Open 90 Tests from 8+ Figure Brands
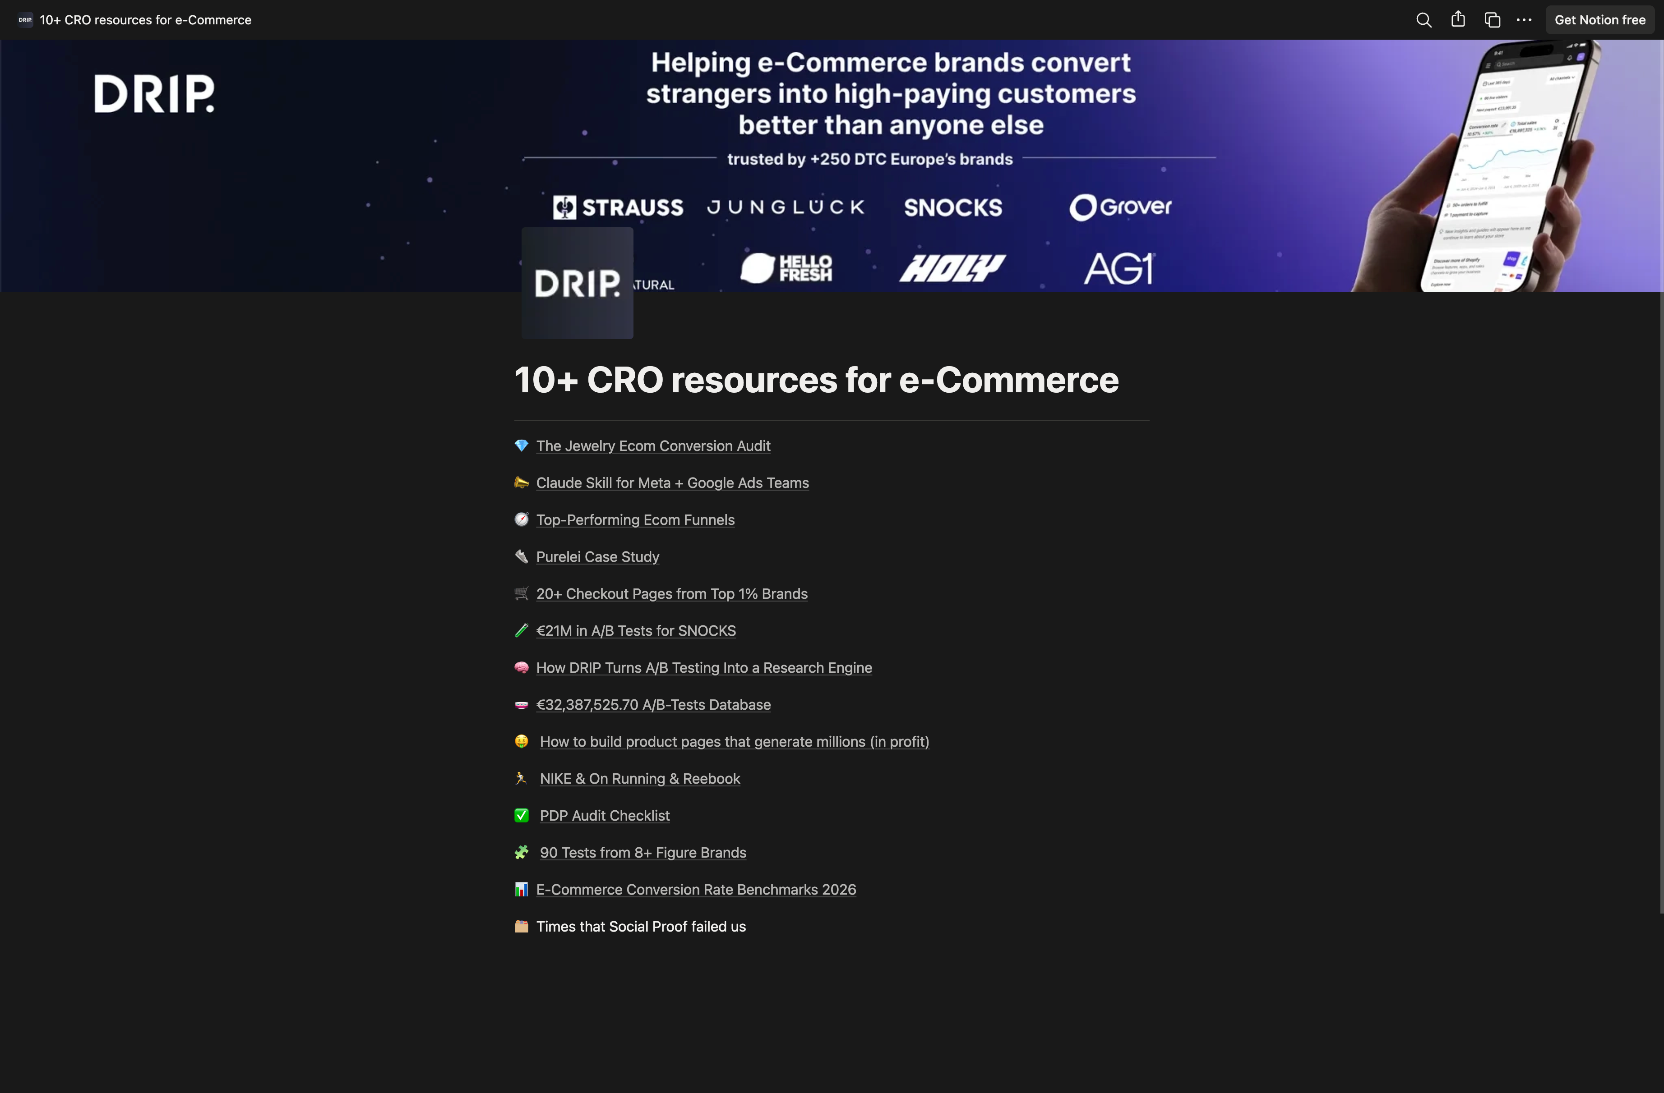 642,853
